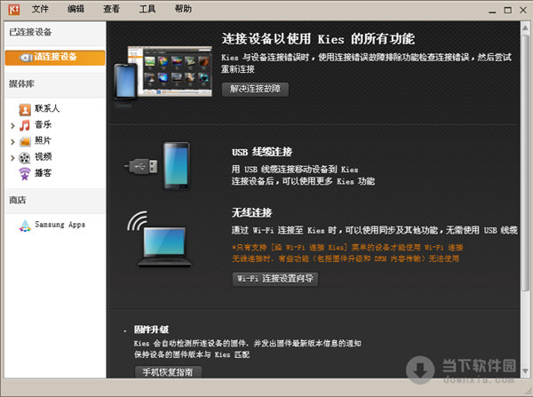Click the USB cable plug icon
This screenshot has width=533, height=397.
pyautogui.click(x=140, y=167)
